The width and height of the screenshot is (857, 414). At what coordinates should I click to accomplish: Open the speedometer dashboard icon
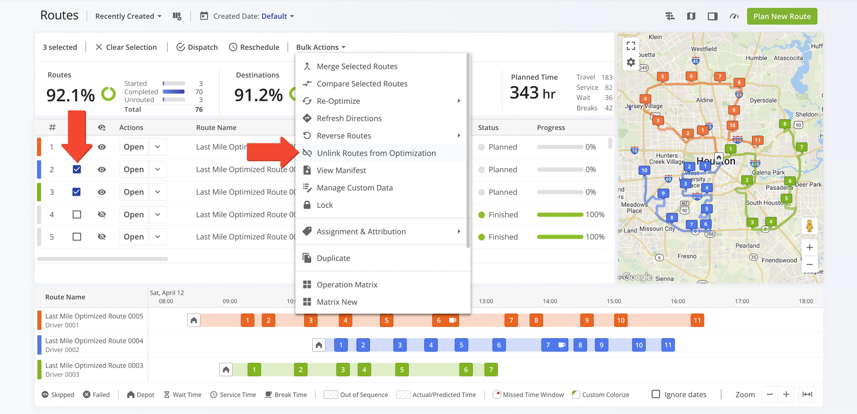pos(734,16)
